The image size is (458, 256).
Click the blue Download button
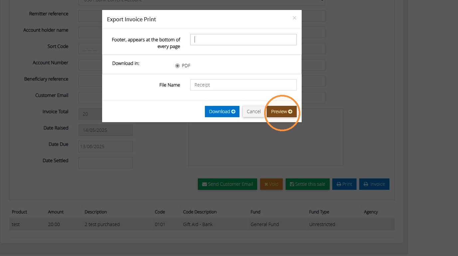[222, 112]
